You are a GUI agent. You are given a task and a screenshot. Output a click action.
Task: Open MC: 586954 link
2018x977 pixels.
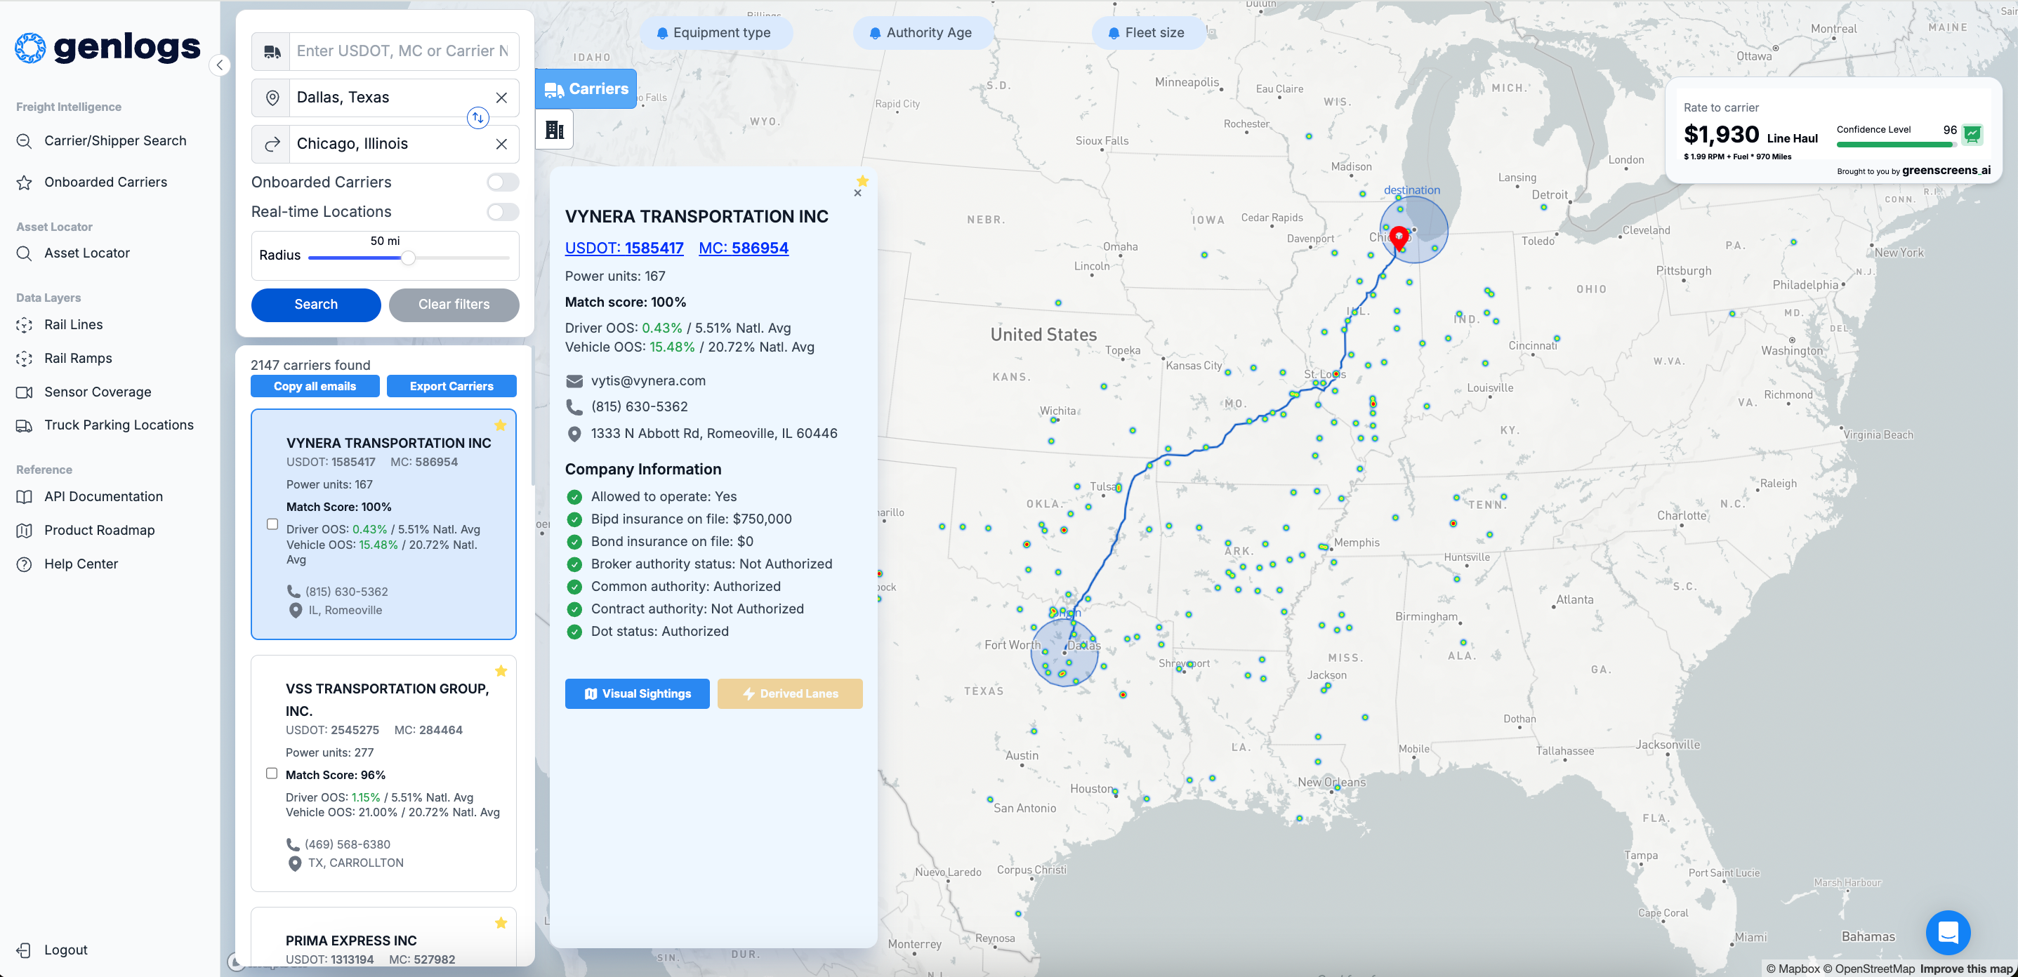click(744, 248)
